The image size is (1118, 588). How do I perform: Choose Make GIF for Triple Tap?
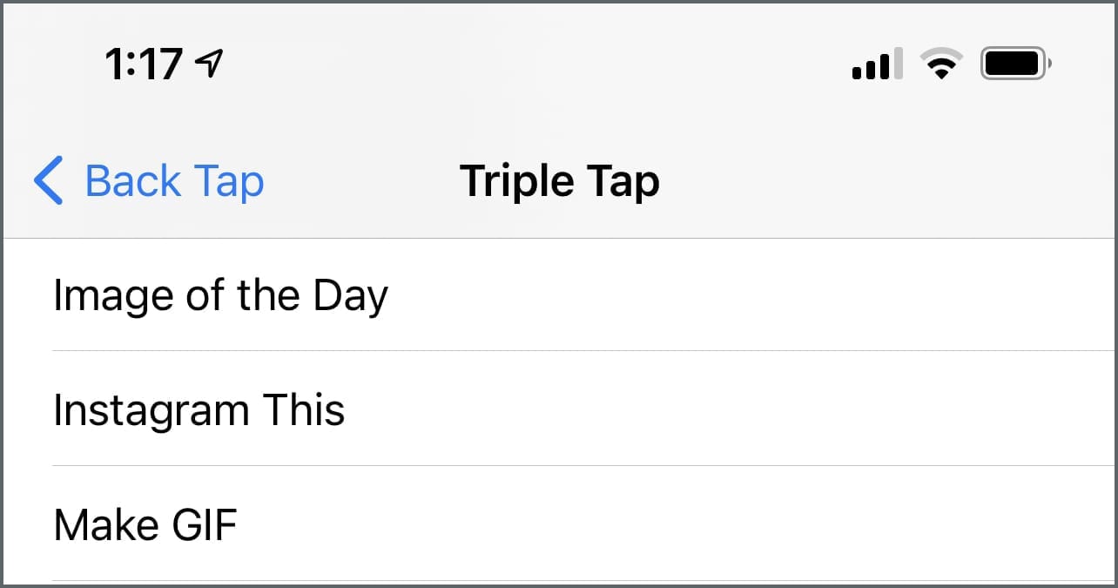pyautogui.click(x=145, y=525)
